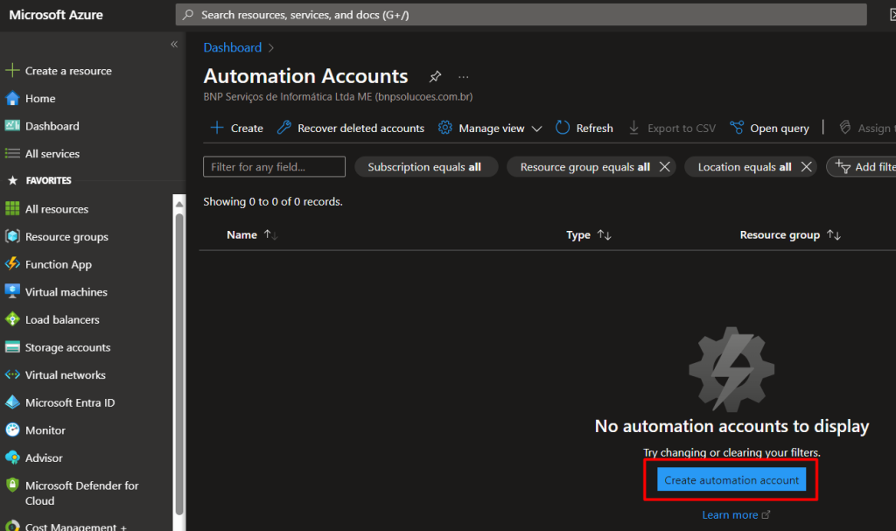Screen dimensions: 896x531
Task: Remove the Location equals all filter
Action: click(x=806, y=167)
